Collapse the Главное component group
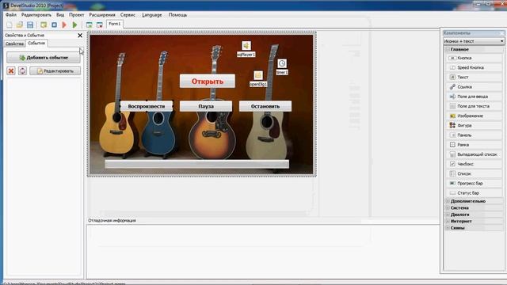This screenshot has width=507, height=285. click(448, 49)
